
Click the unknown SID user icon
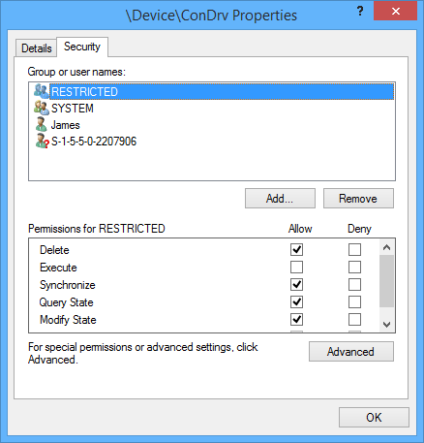pos(42,142)
